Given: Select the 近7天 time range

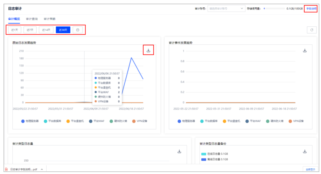Looking at the screenshot, I should pos(30,30).
